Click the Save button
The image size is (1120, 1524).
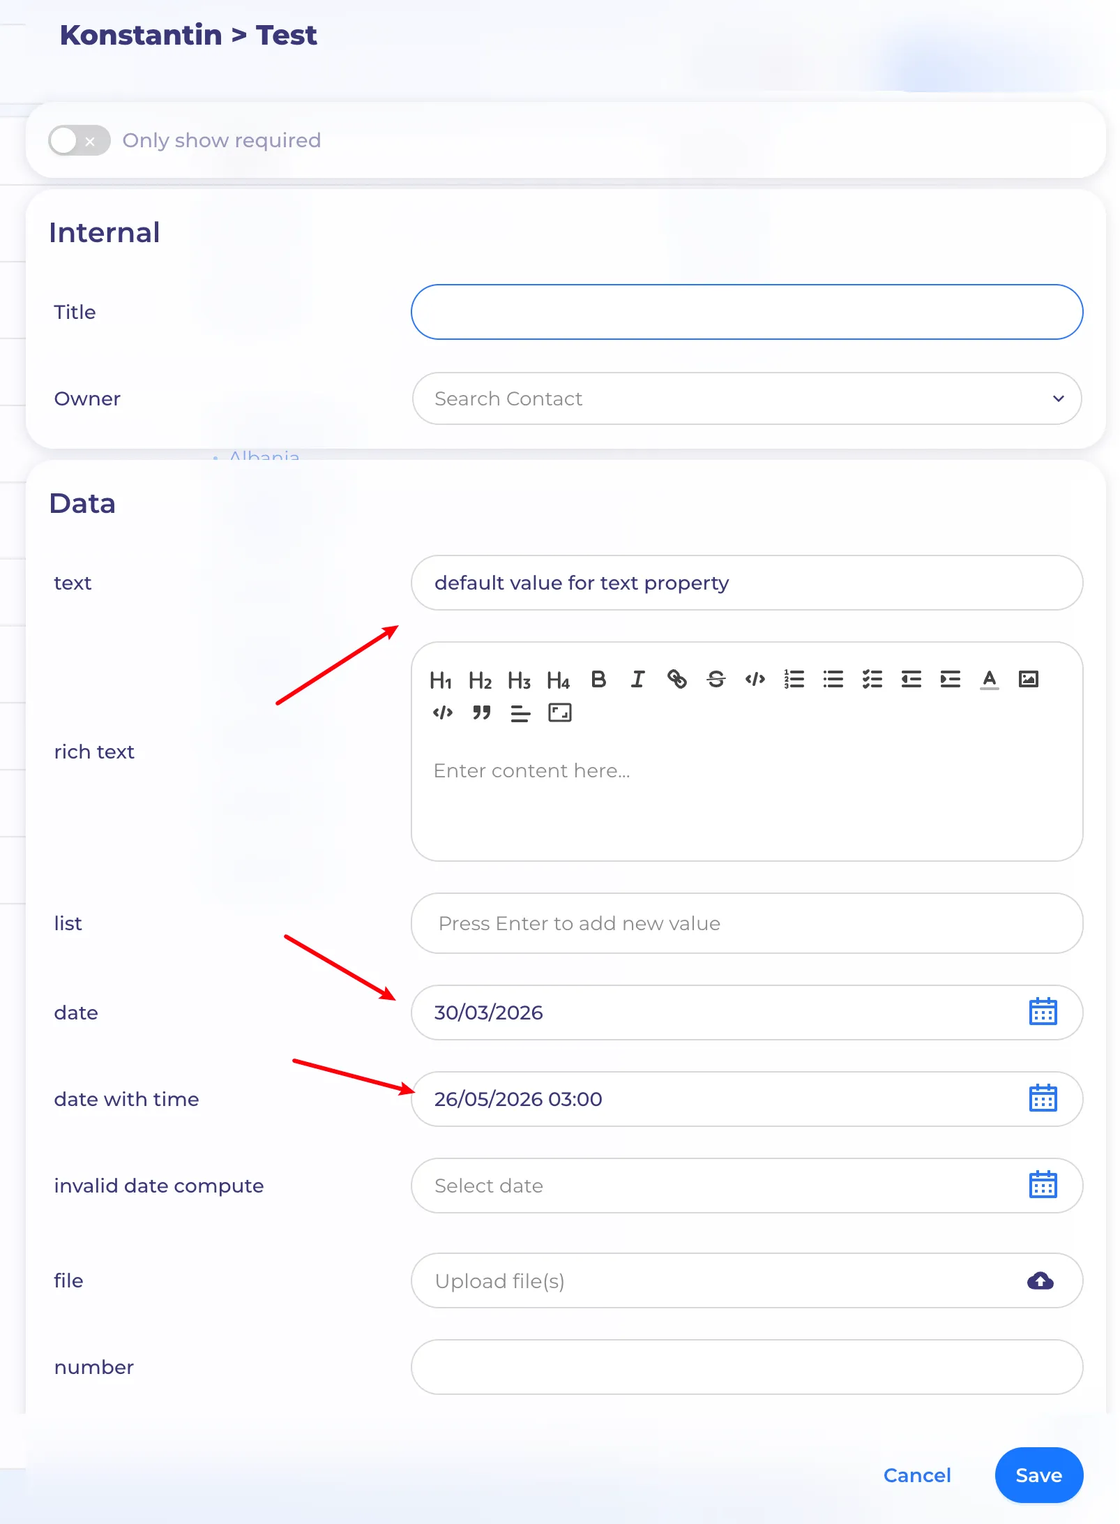(1038, 1474)
